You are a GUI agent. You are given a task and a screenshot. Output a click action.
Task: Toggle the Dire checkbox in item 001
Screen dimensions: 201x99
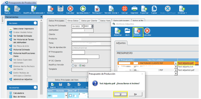tap(70, 95)
